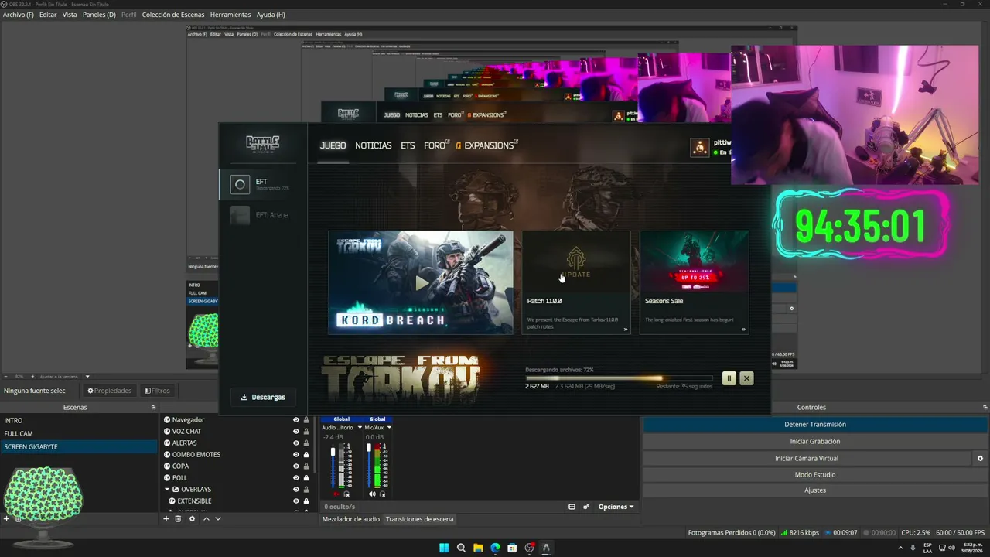Pause the Tarkov download

click(x=729, y=378)
